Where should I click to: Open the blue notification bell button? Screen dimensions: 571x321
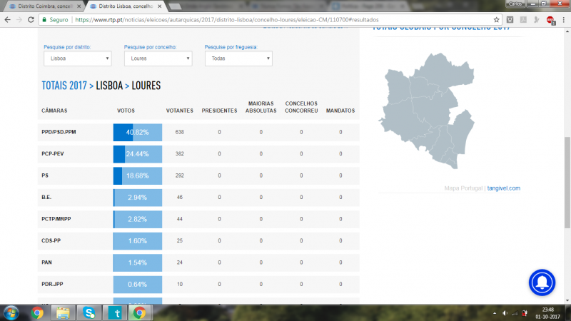[542, 282]
